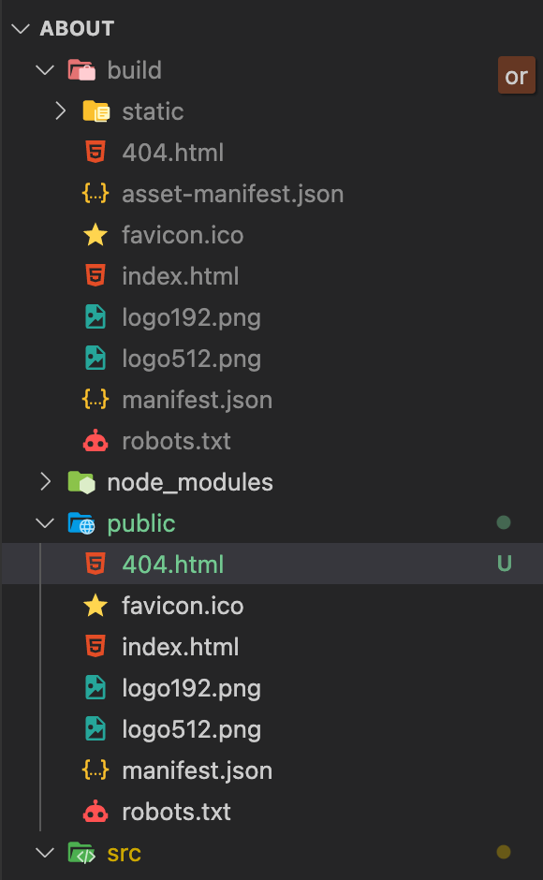This screenshot has width=543, height=880.
Task: Click the src folder code icon
Action: (x=82, y=853)
